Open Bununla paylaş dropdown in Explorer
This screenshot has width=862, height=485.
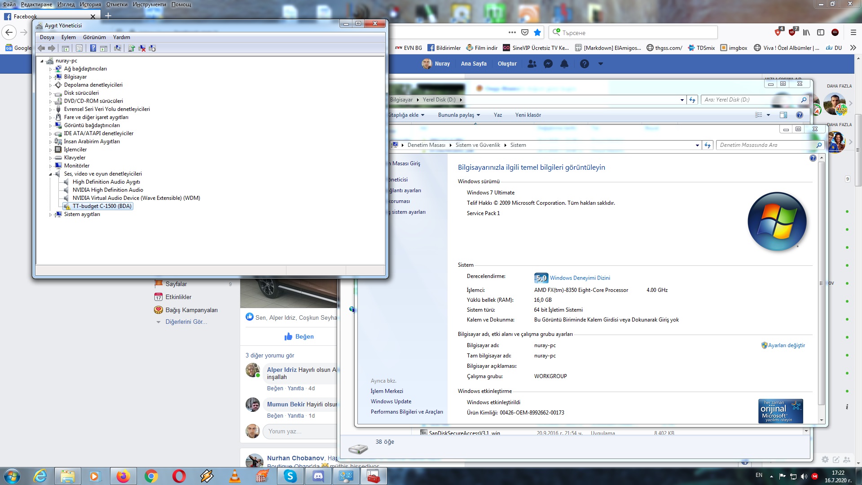(459, 115)
